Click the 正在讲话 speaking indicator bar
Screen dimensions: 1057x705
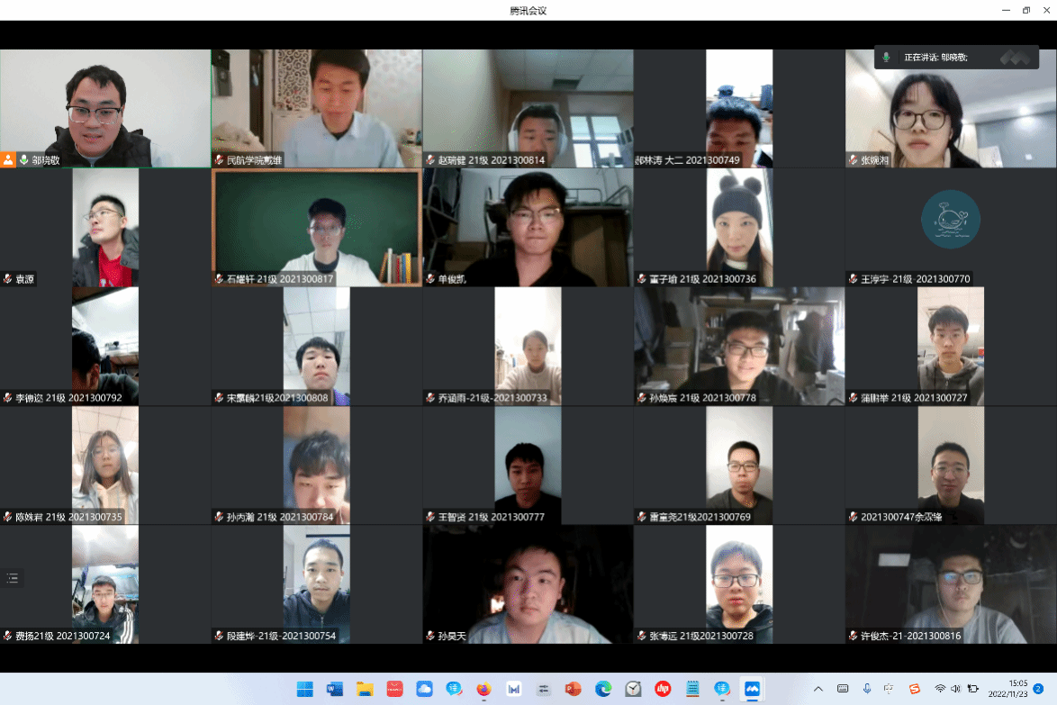(954, 58)
